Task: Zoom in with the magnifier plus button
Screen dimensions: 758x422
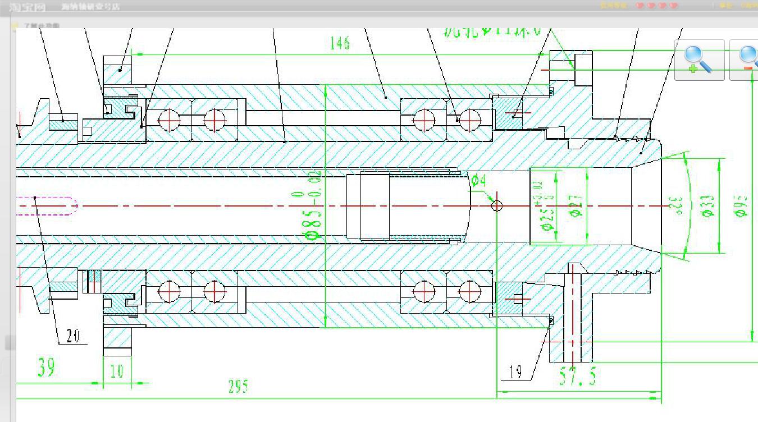Action: click(x=699, y=60)
